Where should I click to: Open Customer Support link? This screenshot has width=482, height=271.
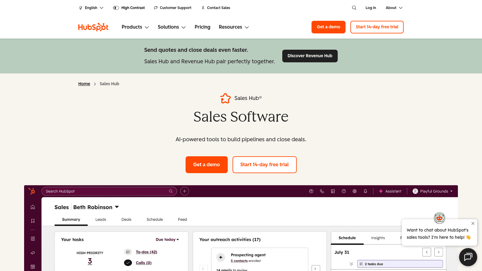173,8
